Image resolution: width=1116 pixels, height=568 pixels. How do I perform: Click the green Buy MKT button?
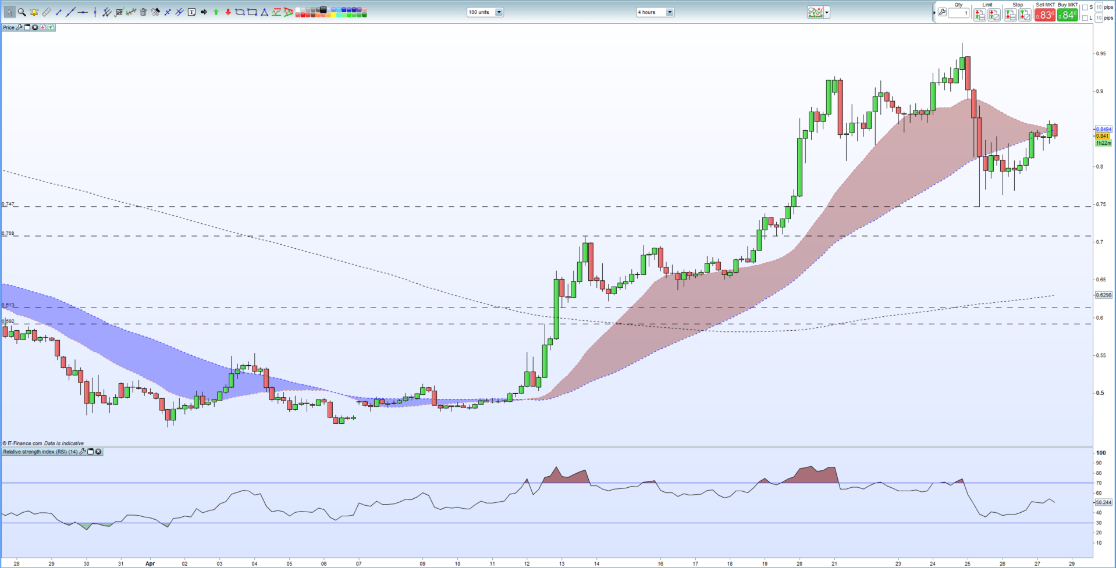[x=1067, y=15]
